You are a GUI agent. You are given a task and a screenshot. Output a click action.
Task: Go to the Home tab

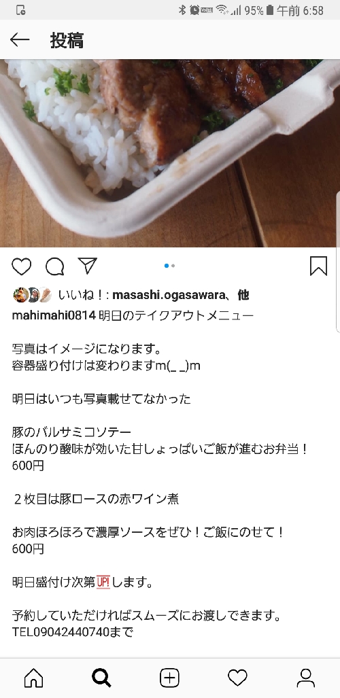coord(34,678)
